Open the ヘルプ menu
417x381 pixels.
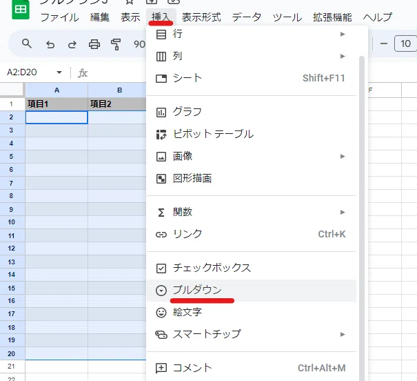pyautogui.click(x=378, y=17)
